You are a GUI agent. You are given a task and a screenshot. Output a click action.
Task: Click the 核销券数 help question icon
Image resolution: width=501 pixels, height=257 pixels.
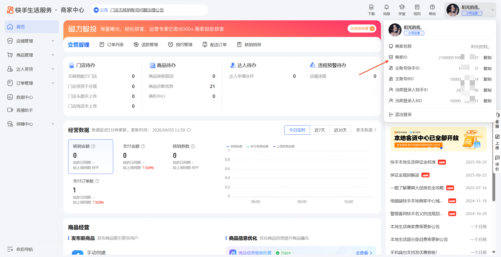tap(193, 146)
